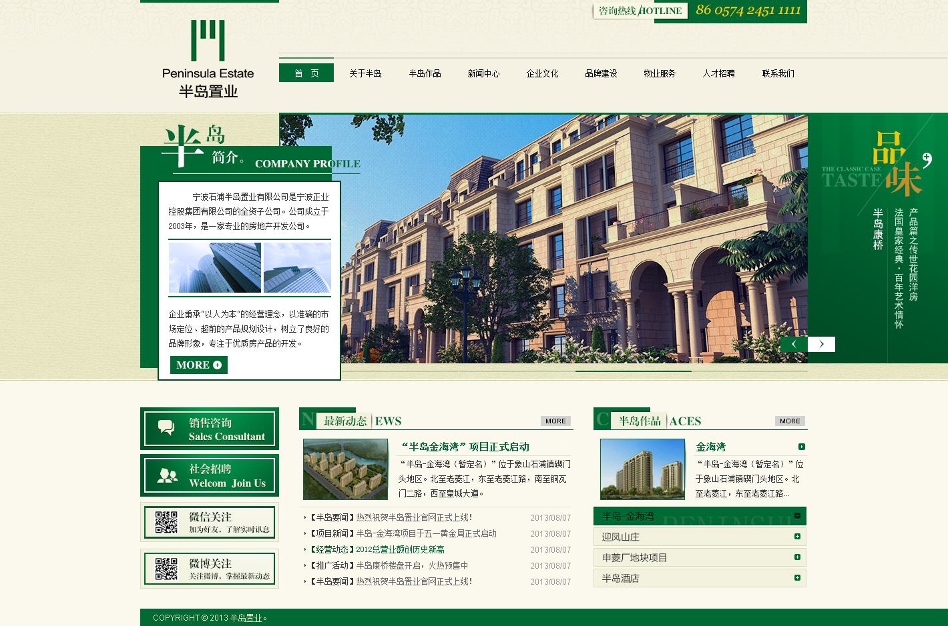Open the 人才招聘 menu item
This screenshot has width=948, height=626.
tap(718, 73)
